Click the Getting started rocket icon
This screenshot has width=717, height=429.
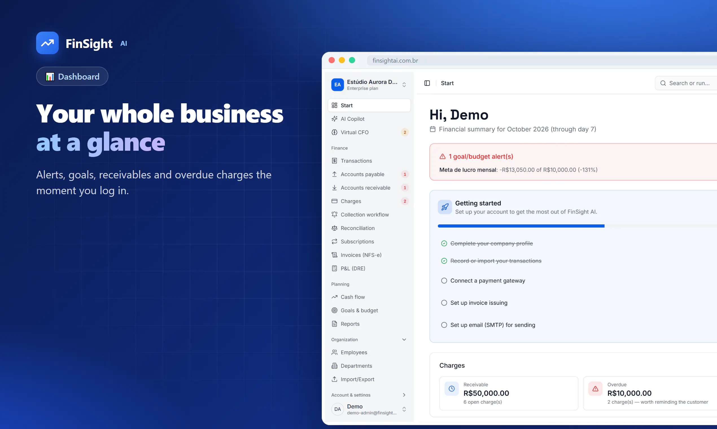pos(445,207)
